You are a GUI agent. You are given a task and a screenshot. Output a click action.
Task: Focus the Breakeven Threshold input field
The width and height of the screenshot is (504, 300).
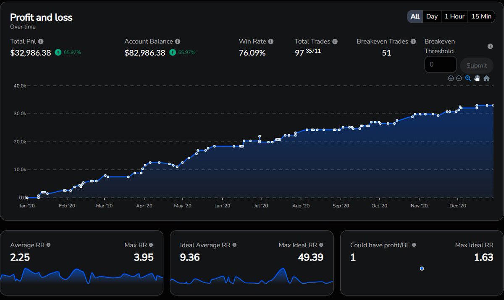coord(441,65)
